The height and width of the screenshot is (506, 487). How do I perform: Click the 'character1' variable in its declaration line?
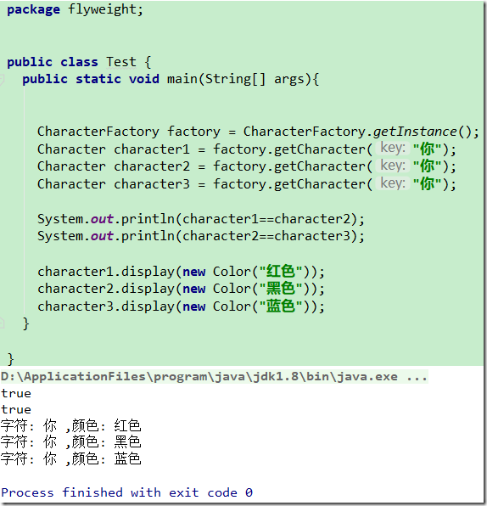152,149
